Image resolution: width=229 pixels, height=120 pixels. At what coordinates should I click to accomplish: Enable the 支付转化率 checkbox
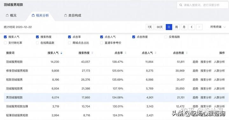[5, 43]
